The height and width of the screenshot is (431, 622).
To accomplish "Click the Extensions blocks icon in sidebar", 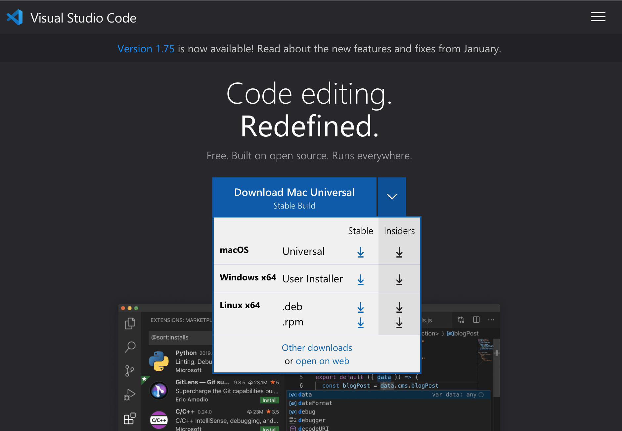I will 130,418.
